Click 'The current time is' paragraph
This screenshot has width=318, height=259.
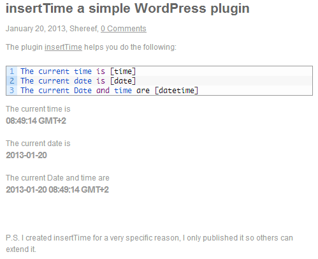pyautogui.click(x=38, y=109)
